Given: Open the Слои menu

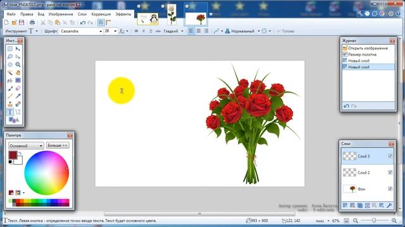Looking at the screenshot, I should (82, 14).
